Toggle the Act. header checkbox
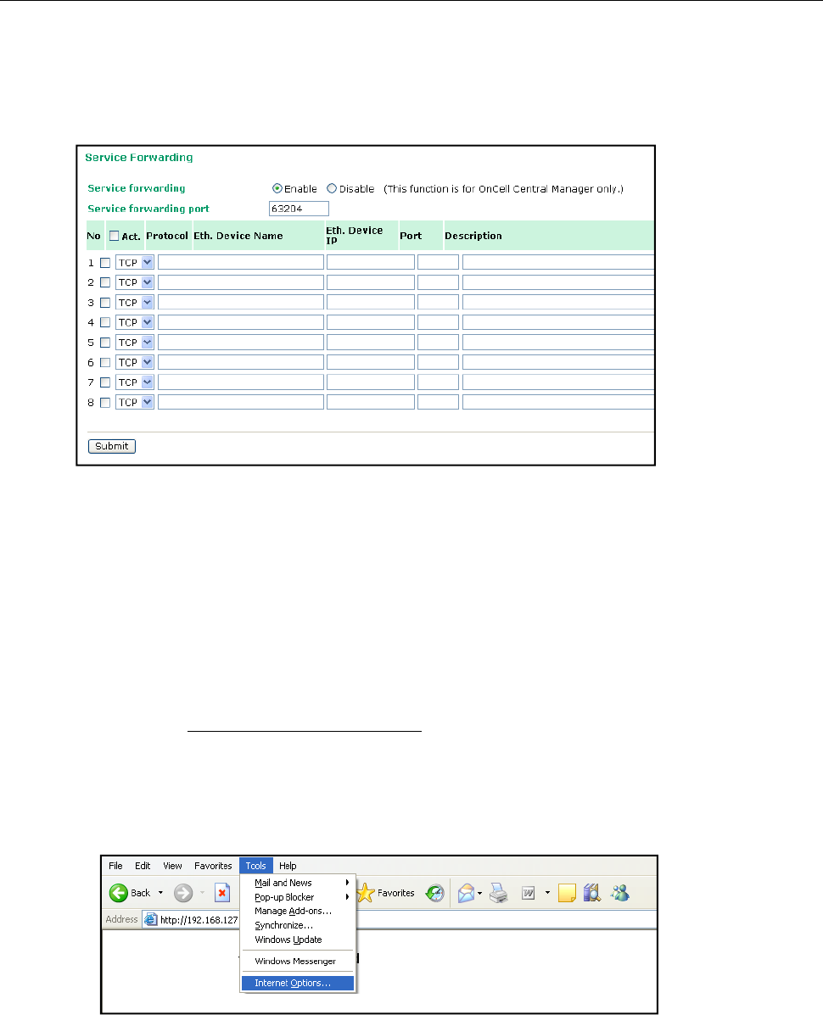This screenshot has height=1015, width=823. [x=114, y=236]
